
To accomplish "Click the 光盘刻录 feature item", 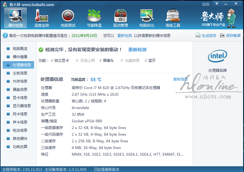I will tap(130, 61).
